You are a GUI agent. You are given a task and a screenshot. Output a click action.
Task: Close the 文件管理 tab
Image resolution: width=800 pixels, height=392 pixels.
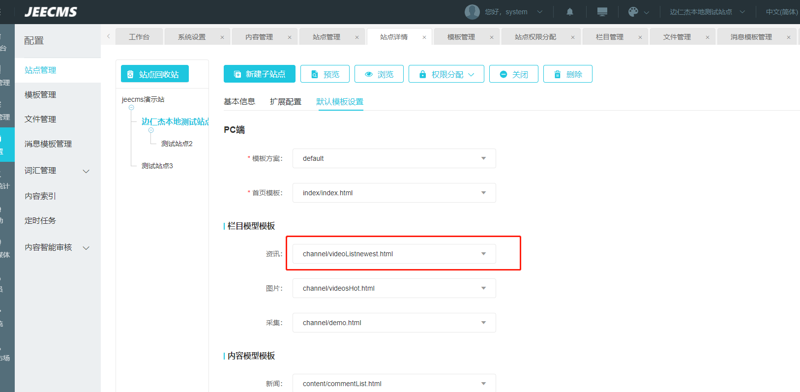point(708,37)
